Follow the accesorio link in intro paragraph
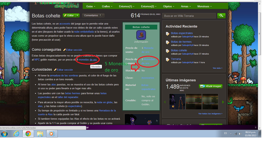Screen dimensions: 262x147 point(65,24)
